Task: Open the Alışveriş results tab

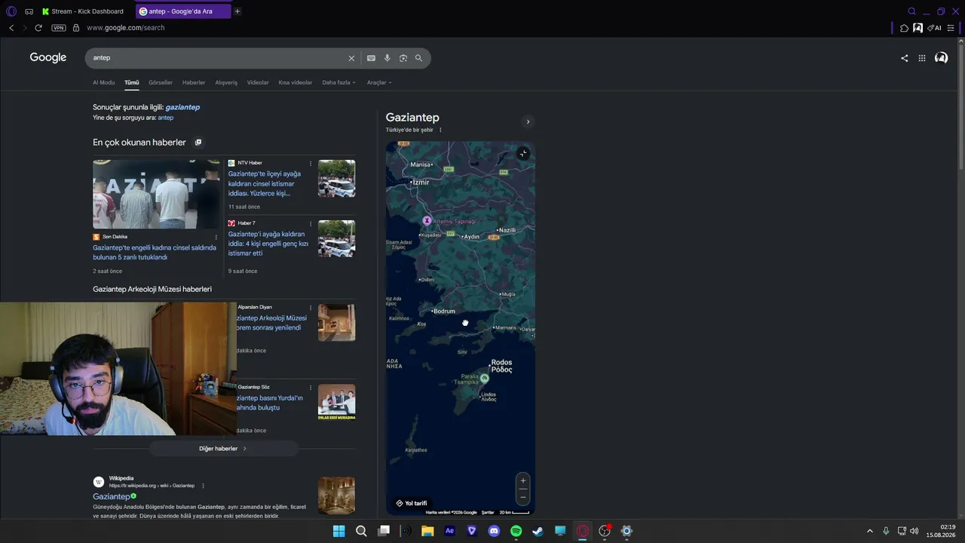Action: pyautogui.click(x=226, y=82)
